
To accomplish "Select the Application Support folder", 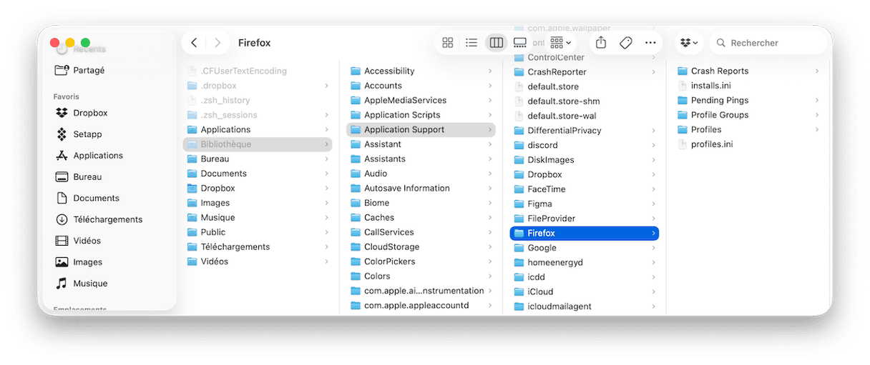I will point(421,130).
